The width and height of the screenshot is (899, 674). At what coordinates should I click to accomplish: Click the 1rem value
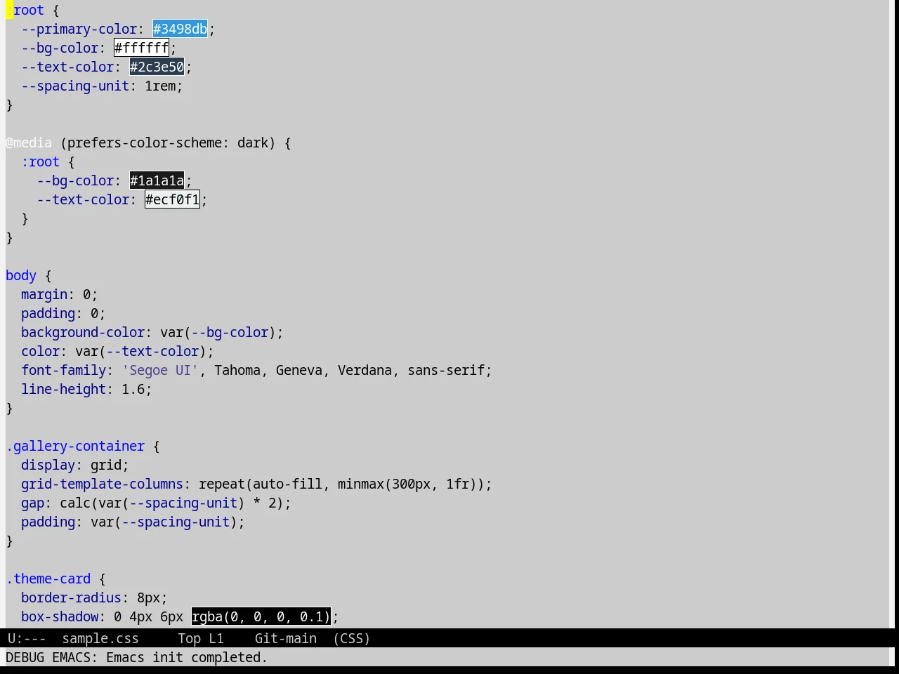[x=160, y=86]
